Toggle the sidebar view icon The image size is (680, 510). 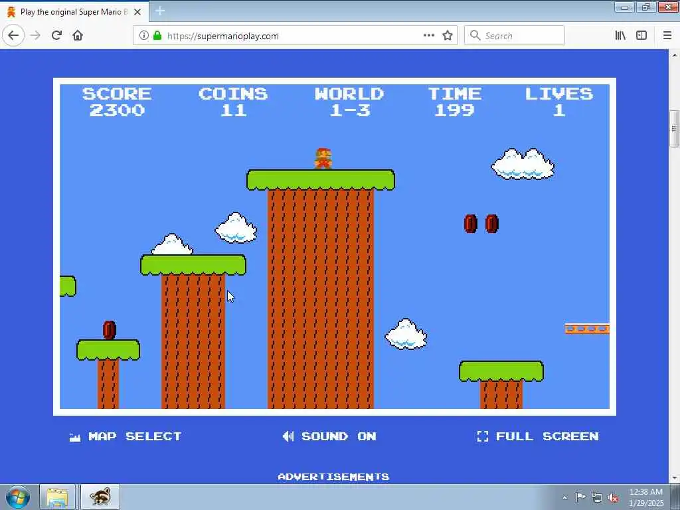pyautogui.click(x=641, y=36)
